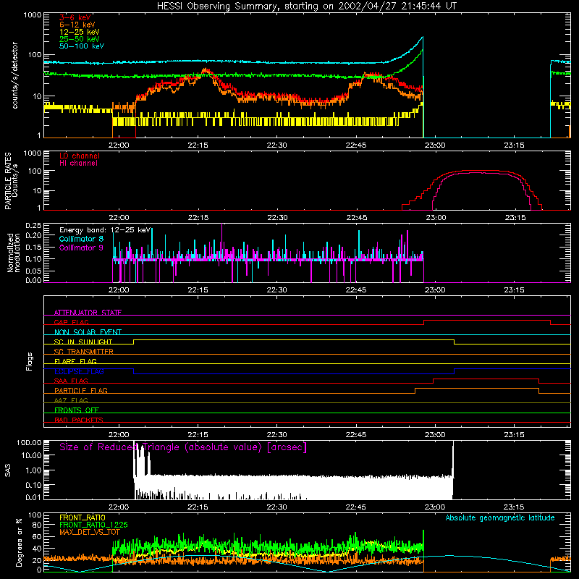
Task: Select the 50-100 keV legend label
Action: (x=82, y=46)
